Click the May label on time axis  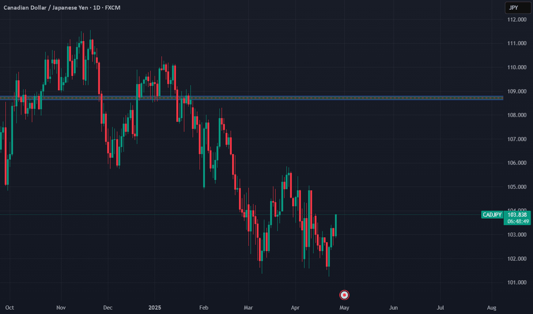(x=344, y=308)
